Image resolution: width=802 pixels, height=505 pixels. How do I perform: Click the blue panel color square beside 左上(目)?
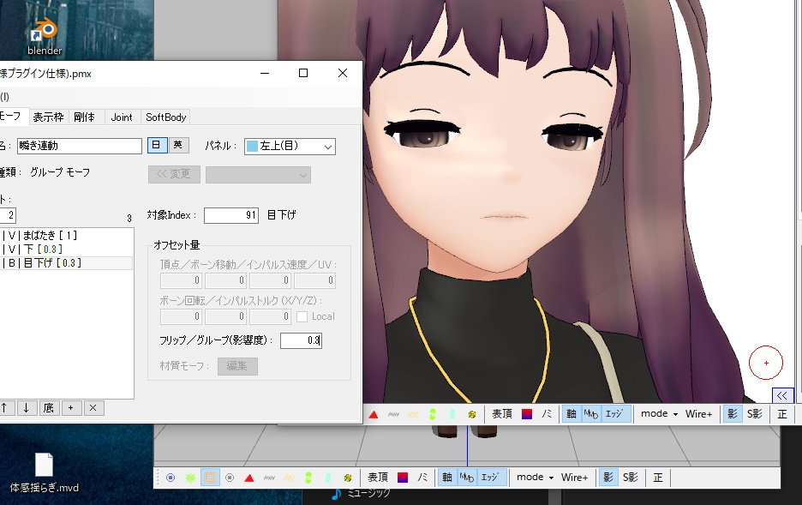(252, 147)
